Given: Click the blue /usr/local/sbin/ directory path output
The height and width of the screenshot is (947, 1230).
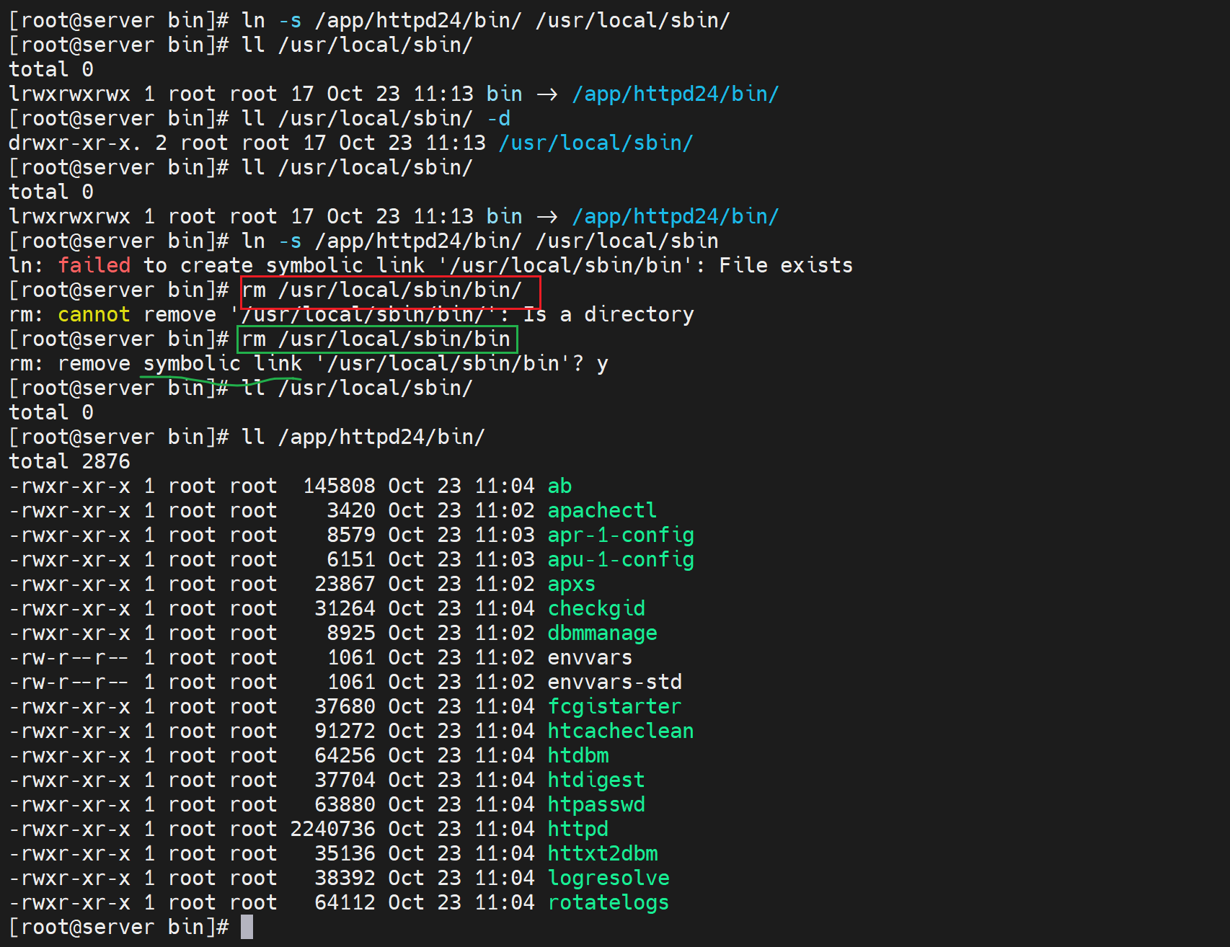Looking at the screenshot, I should tap(596, 143).
